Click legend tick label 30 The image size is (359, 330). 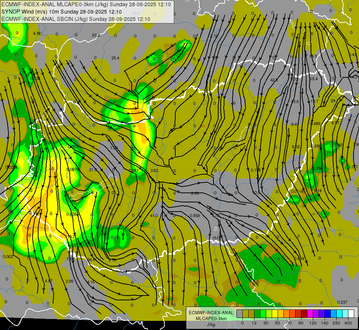[265, 323]
